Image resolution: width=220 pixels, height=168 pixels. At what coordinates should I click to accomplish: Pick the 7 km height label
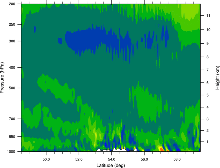(207, 70)
